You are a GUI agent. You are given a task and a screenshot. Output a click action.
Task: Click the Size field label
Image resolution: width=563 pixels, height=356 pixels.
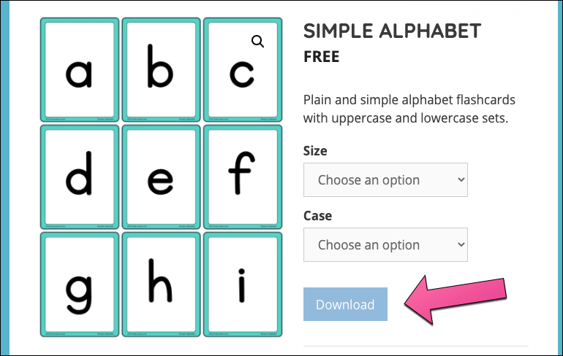(315, 151)
